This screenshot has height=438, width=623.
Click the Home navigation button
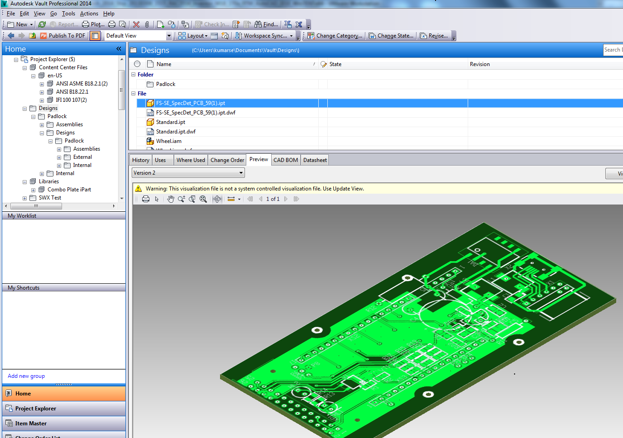coord(64,394)
